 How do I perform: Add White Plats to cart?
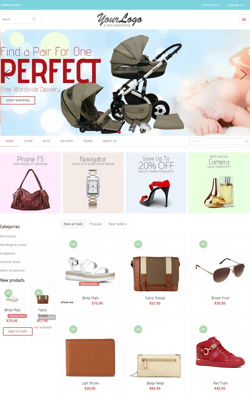[x=18, y=331]
